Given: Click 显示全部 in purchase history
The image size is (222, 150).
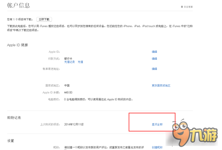Looking at the screenshot, I should coord(157,125).
